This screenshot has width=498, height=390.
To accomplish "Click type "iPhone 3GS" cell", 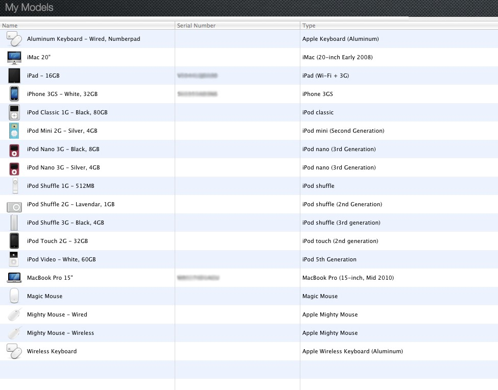I will [318, 94].
